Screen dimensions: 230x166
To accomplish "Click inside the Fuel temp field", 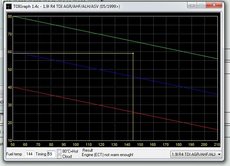I will point(29,154).
